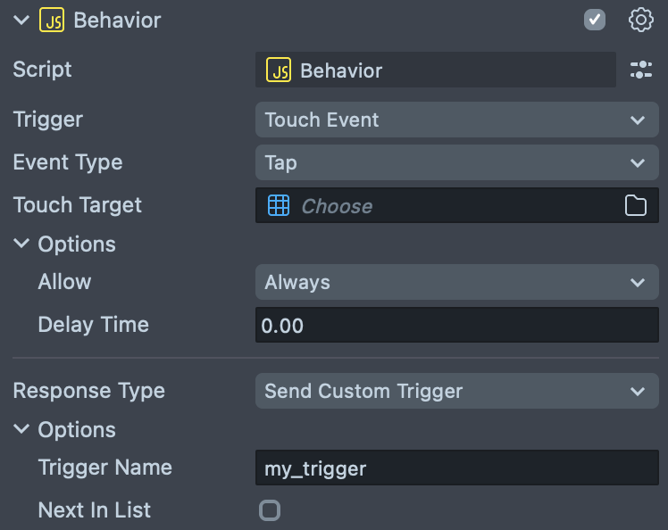Open the Touch Target folder picker
The width and height of the screenshot is (668, 530).
(x=636, y=206)
